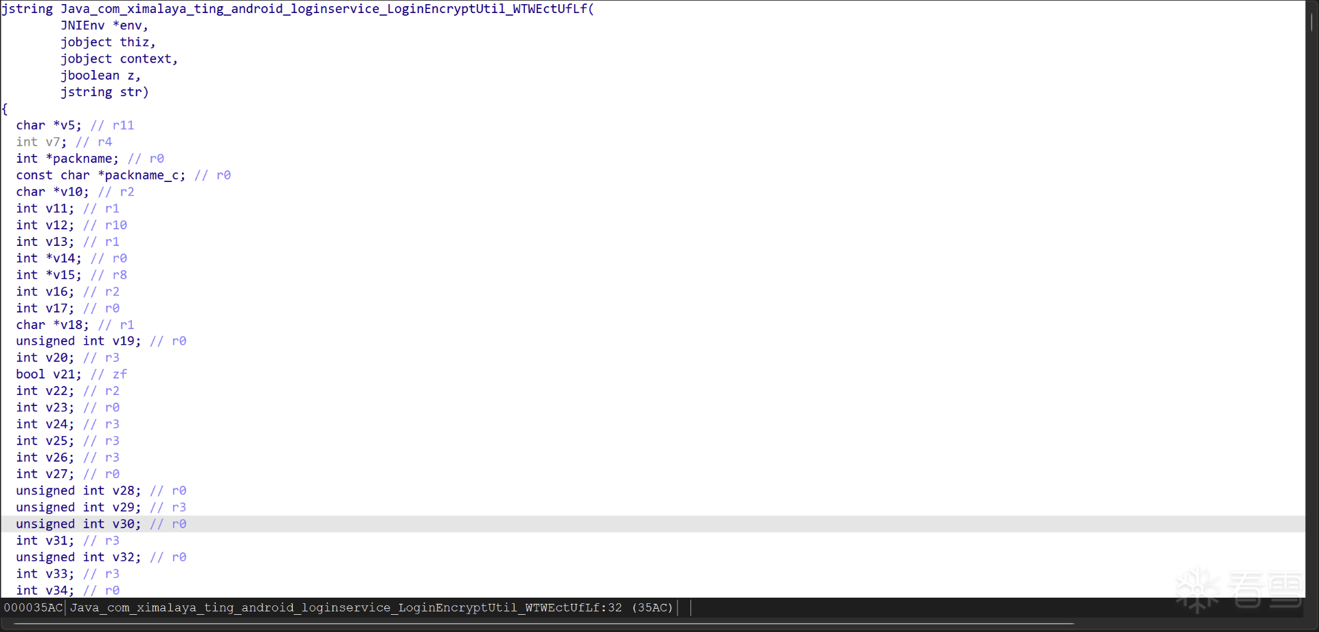The width and height of the screenshot is (1319, 632).
Task: Click the 'unsigned int v19' declaration
Action: click(x=78, y=341)
